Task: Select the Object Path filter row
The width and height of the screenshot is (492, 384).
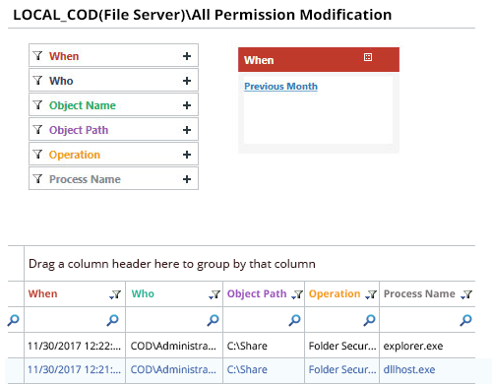Action: (113, 130)
